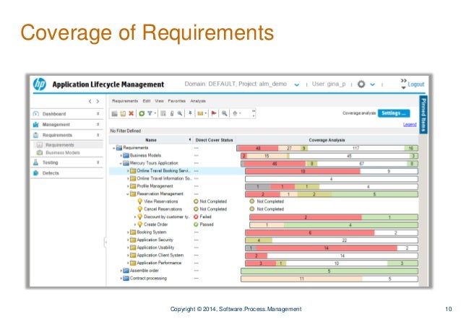The height and width of the screenshot is (319, 461).
Task: Click the New Folder toolbar icon
Action: (115, 113)
